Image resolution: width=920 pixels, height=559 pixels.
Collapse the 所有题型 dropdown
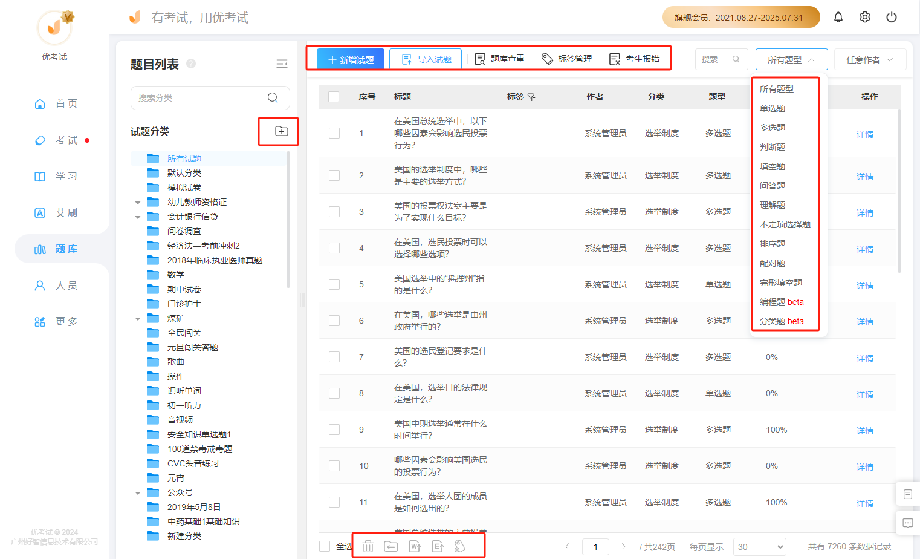791,59
